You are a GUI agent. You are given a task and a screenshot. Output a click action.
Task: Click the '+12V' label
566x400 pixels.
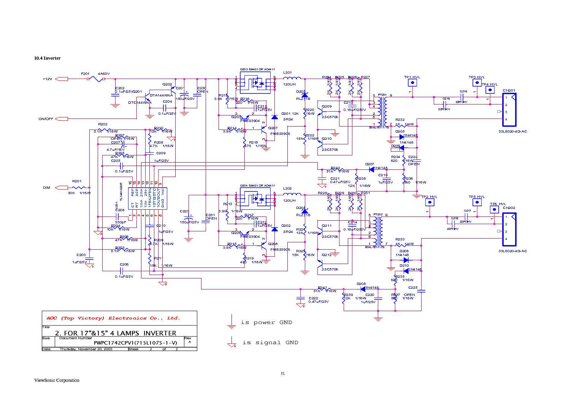coord(48,79)
